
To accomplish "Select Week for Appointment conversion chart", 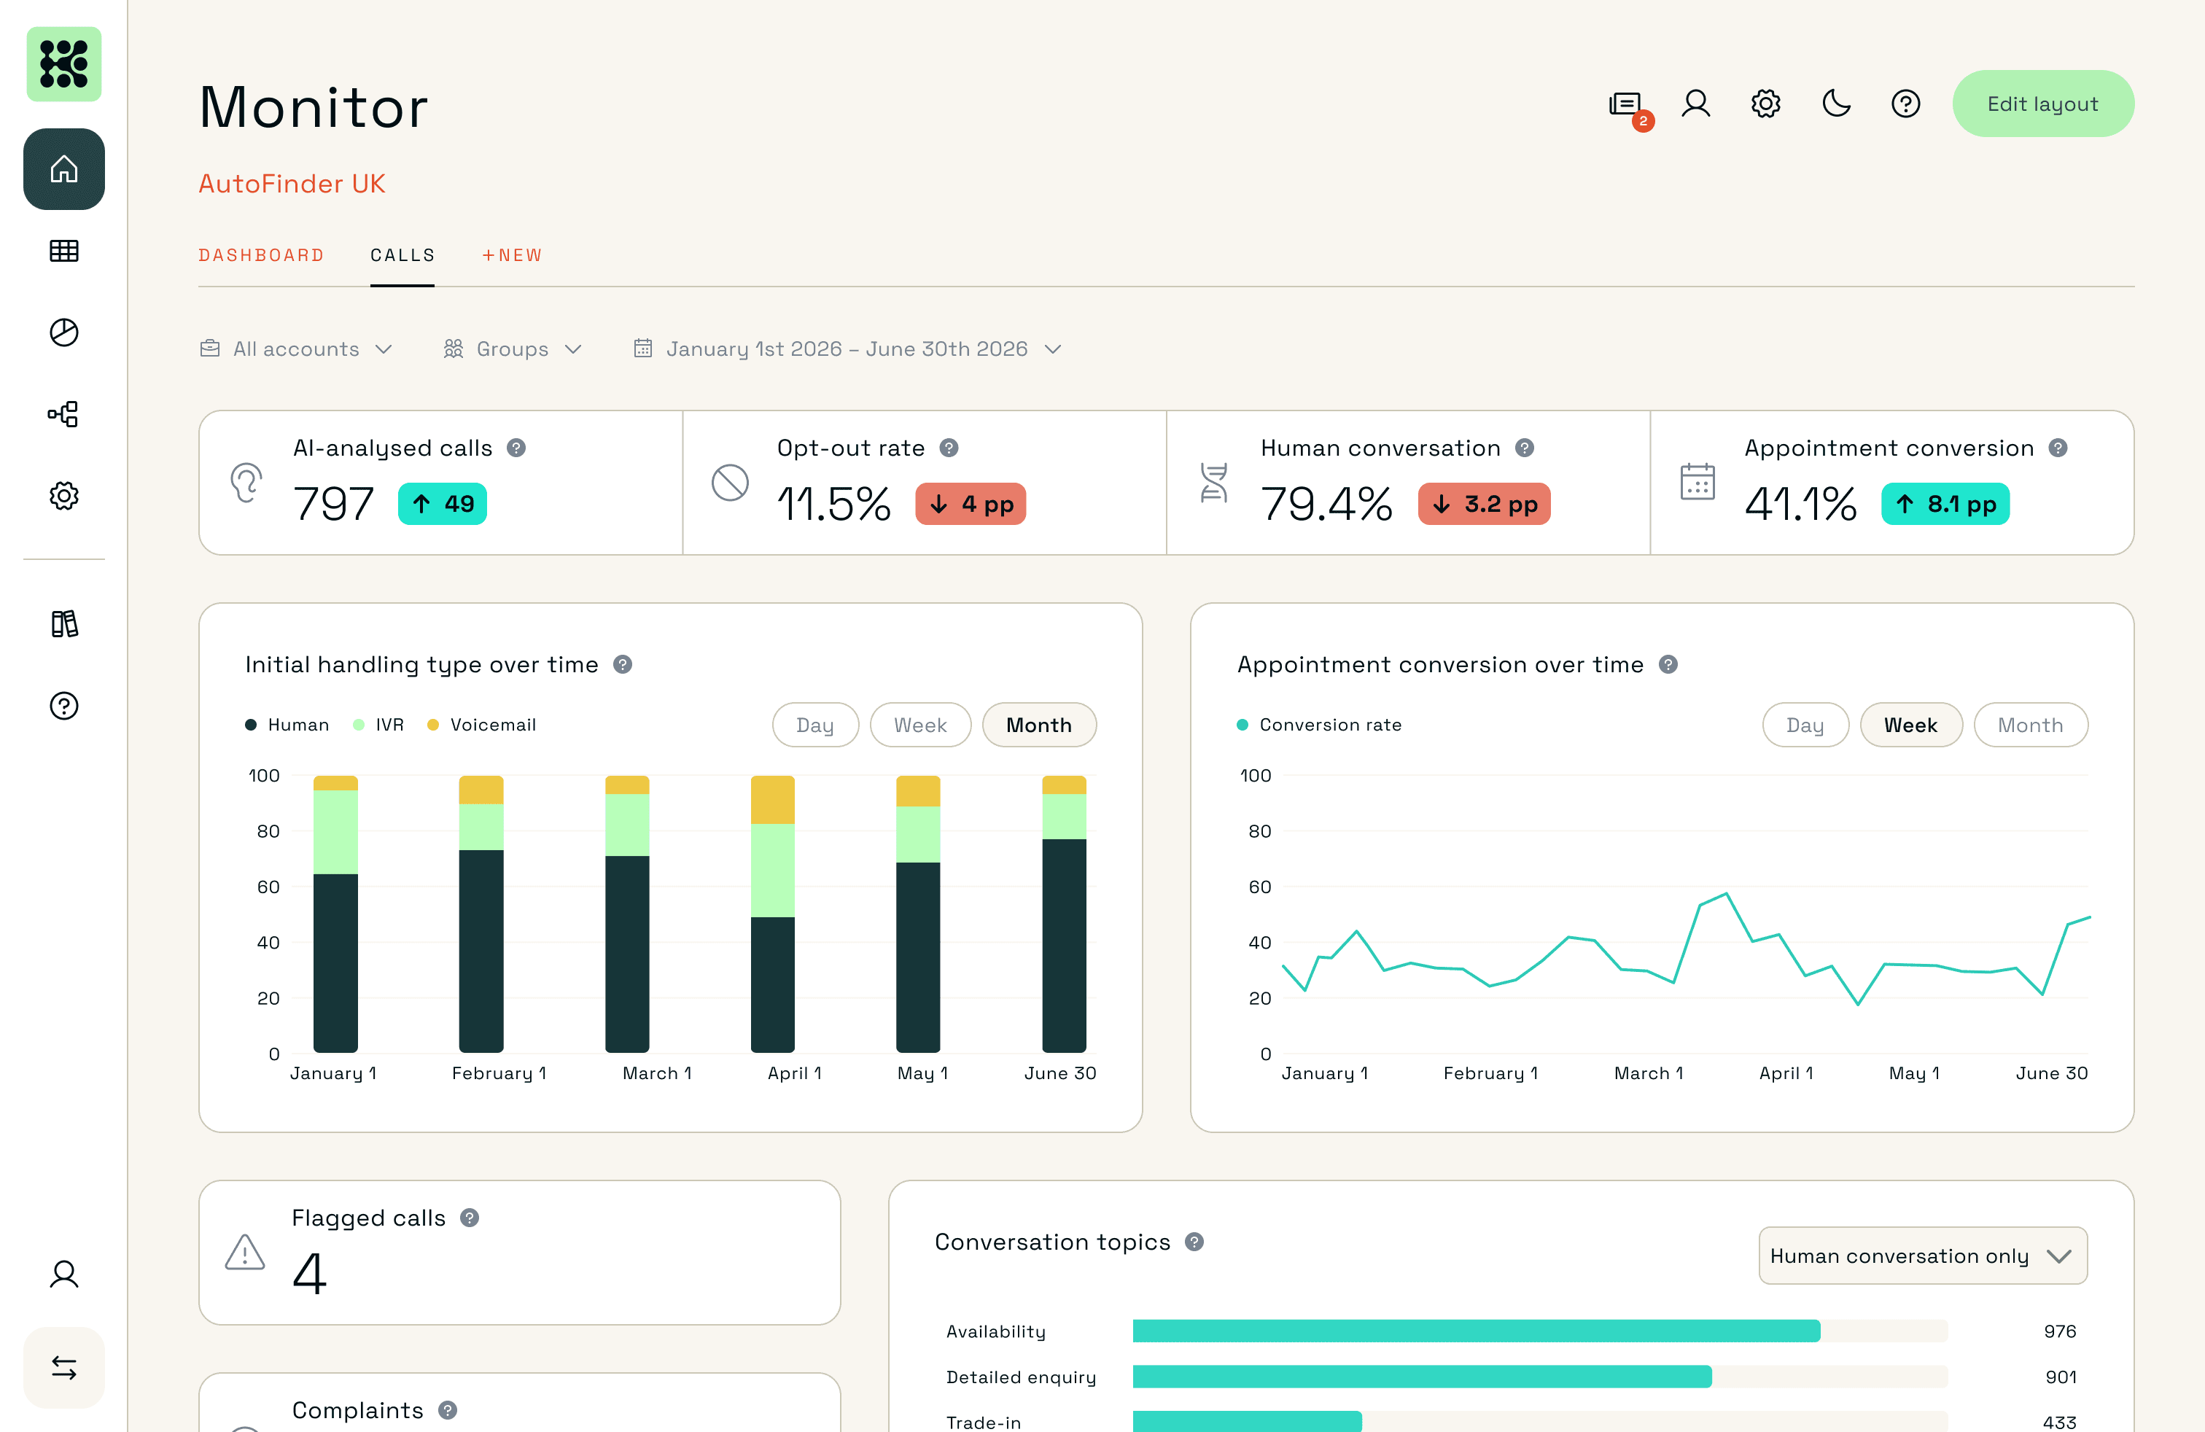I will pyautogui.click(x=1910, y=725).
